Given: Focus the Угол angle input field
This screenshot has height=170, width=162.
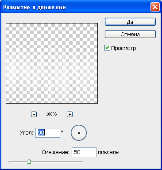Looking at the screenshot, I should click(48, 133).
